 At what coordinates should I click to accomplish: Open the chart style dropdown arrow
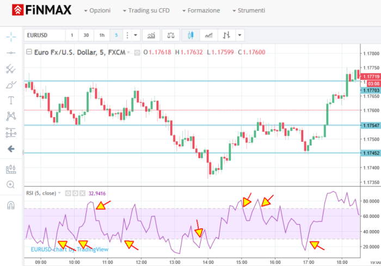coord(239,35)
